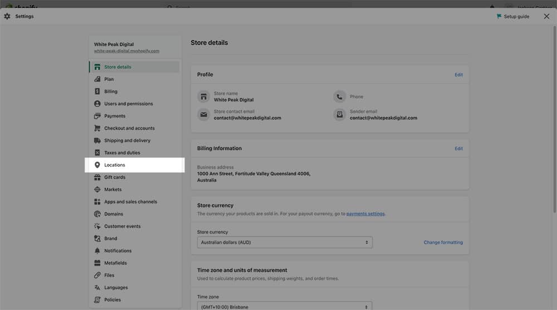Click the Files paperclip icon

coord(97,275)
